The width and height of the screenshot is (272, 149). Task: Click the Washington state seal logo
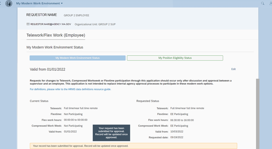[x=9, y=4]
